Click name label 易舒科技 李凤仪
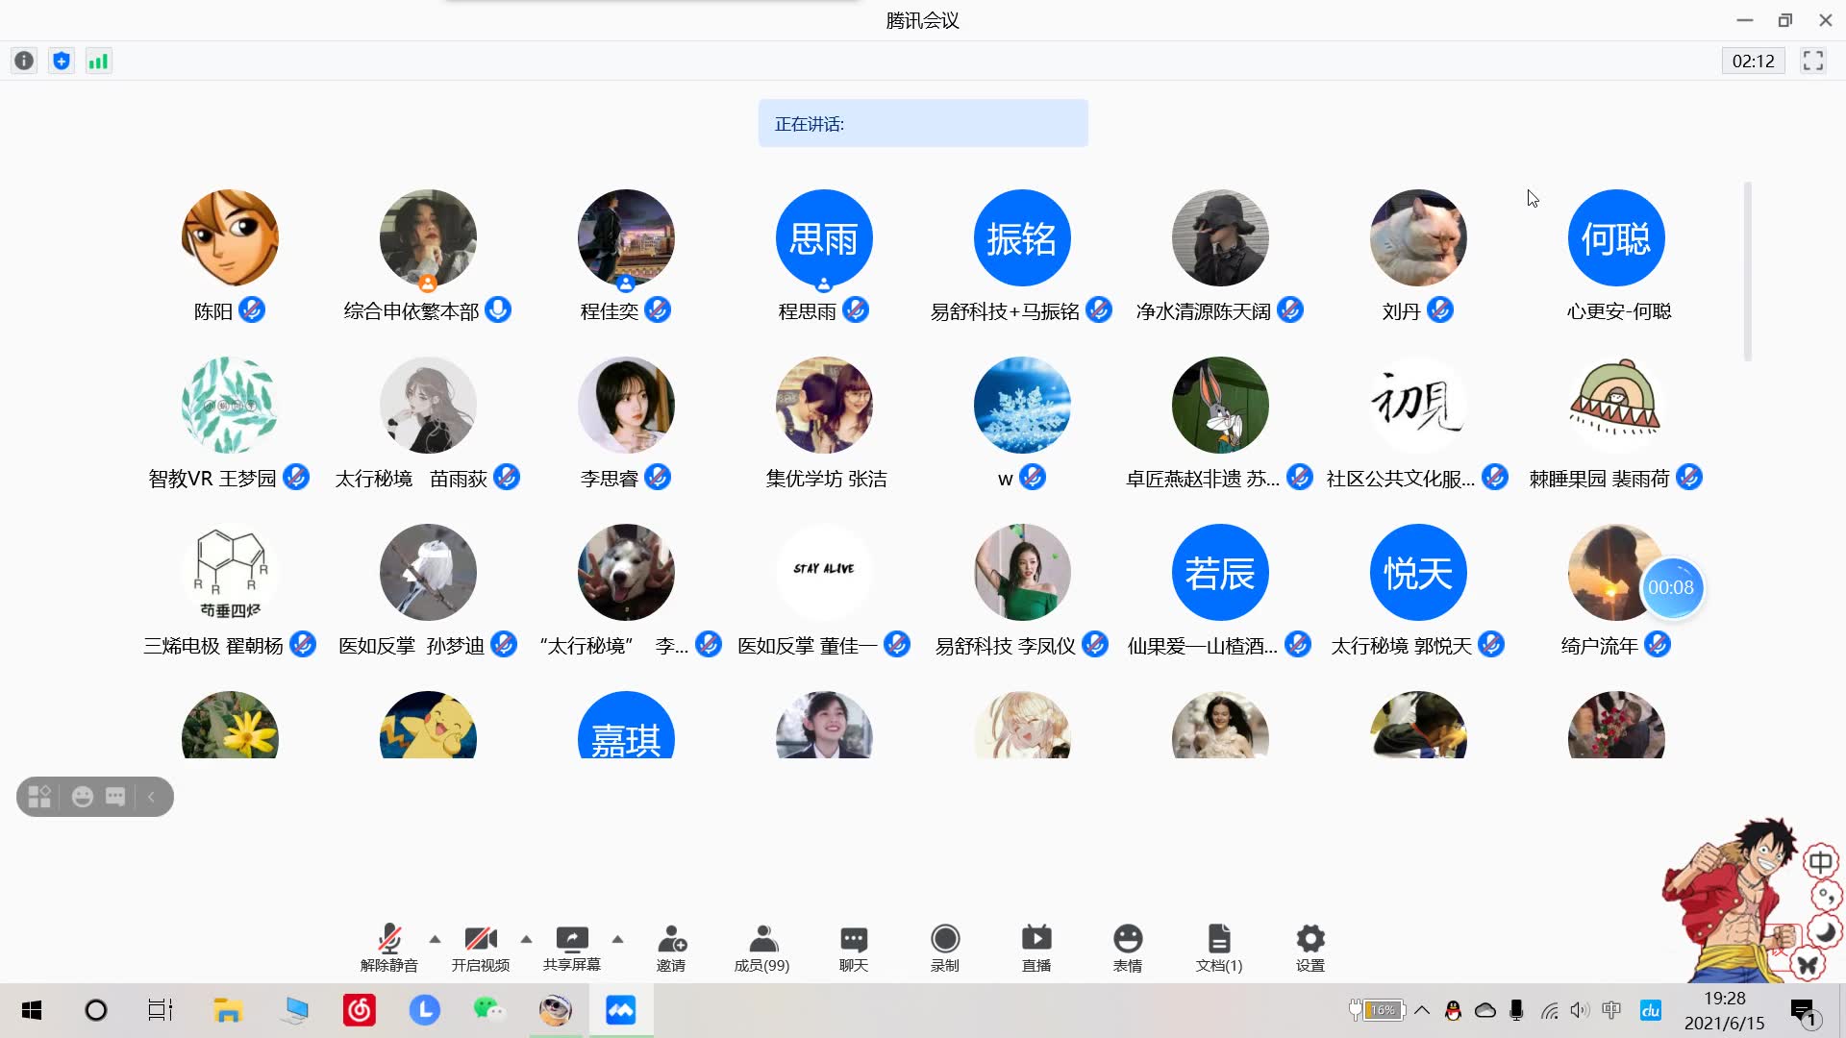The image size is (1846, 1038). [x=1006, y=645]
